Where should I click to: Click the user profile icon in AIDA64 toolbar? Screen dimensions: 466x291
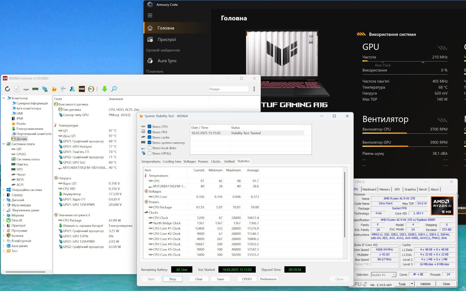73,89
